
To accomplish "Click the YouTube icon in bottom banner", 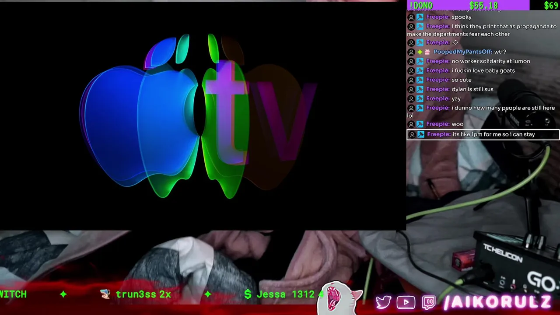I will pos(406,302).
